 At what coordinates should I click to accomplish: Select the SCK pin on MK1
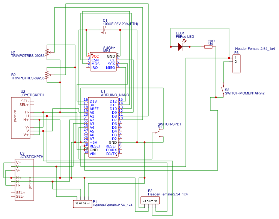click(112, 64)
